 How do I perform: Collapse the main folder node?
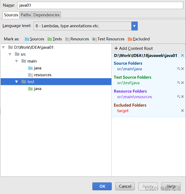point(16,61)
